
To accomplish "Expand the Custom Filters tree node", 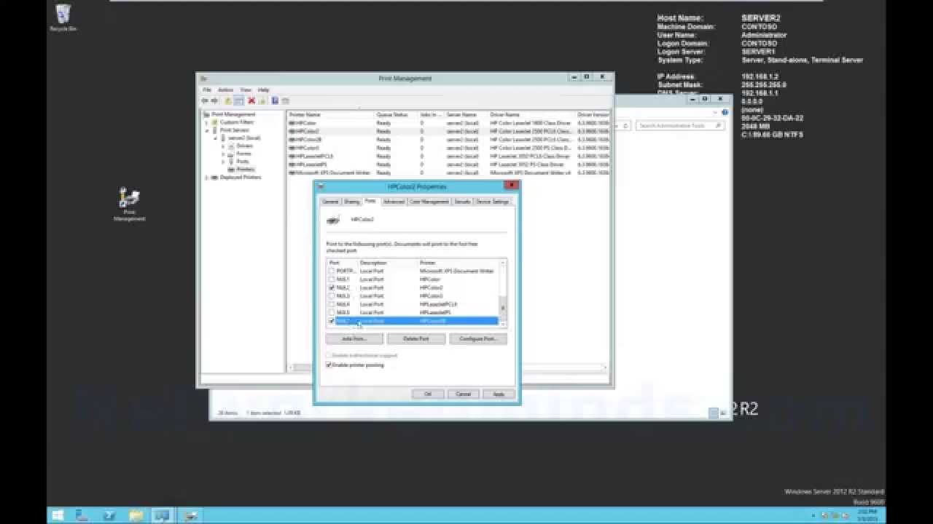I will click(x=207, y=122).
